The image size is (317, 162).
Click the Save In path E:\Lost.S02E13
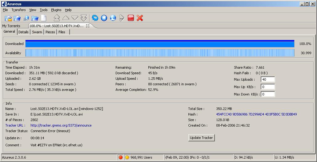point(57,114)
